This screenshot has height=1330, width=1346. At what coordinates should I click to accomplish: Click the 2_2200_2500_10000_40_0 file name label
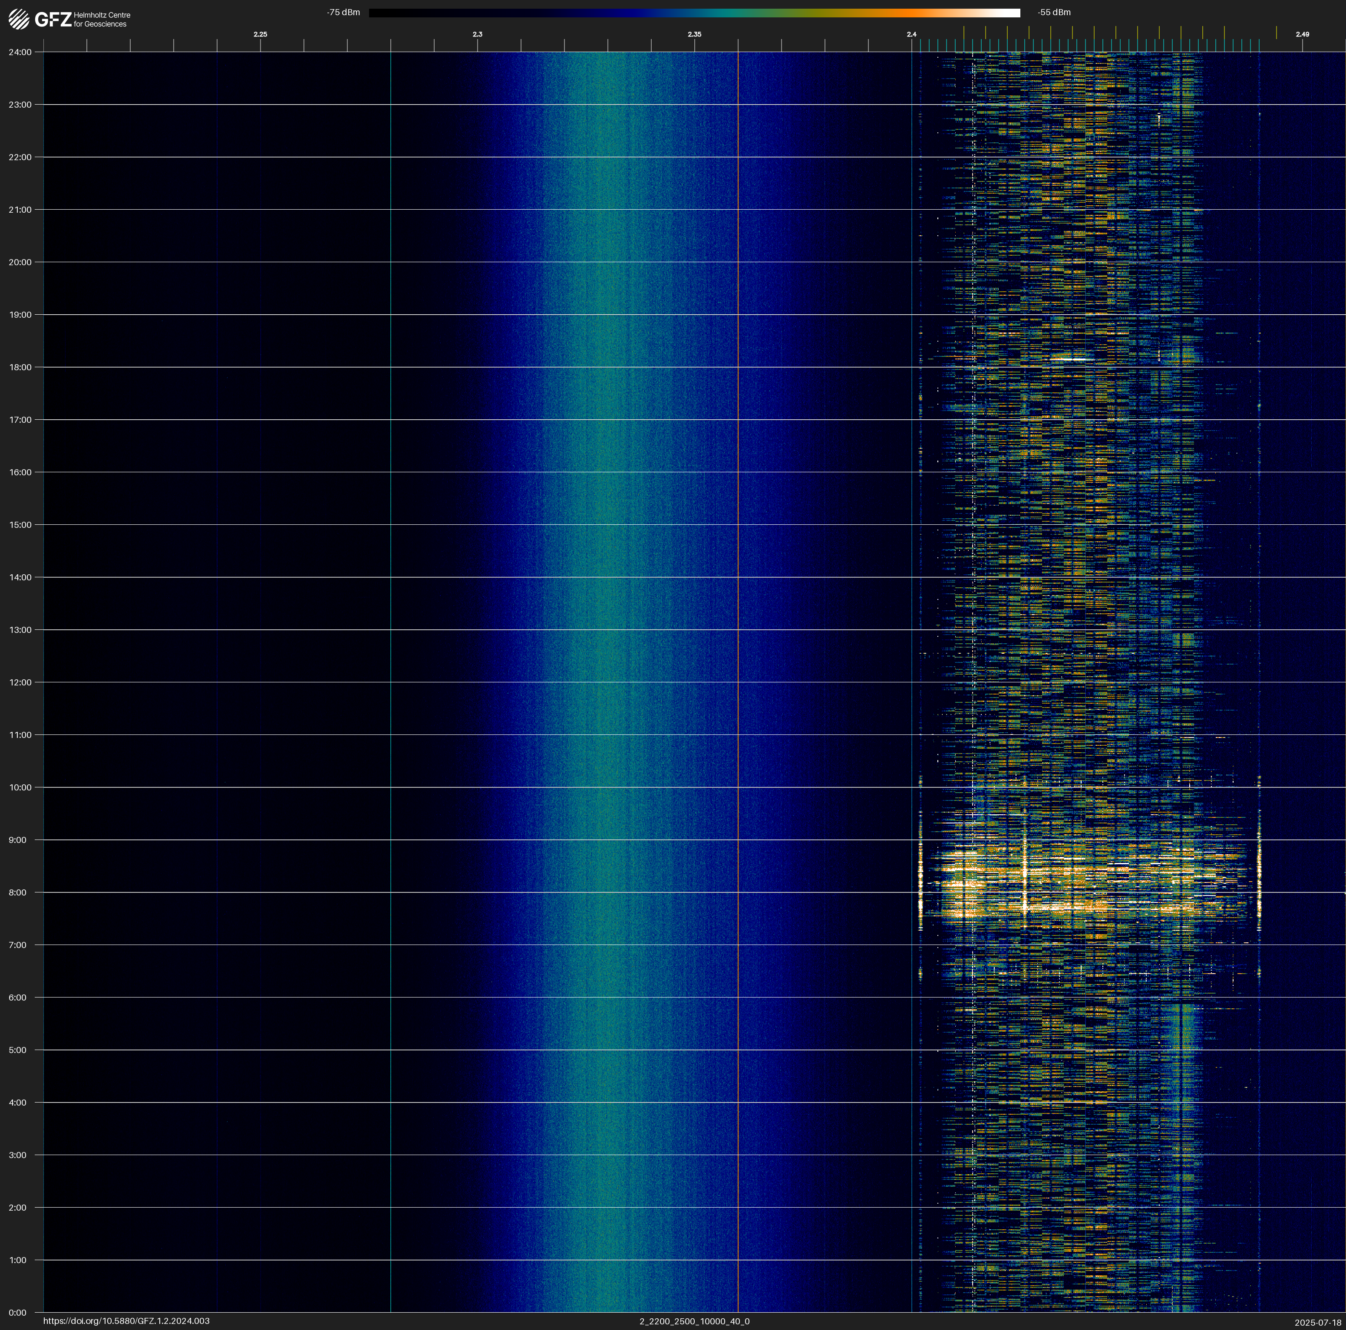pyautogui.click(x=694, y=1321)
